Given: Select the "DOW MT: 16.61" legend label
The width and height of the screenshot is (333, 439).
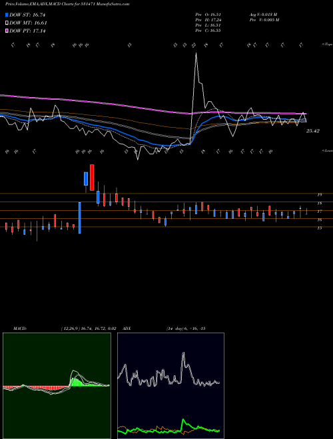Looking at the screenshot, I should pos(28,23).
